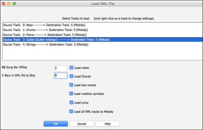Select the Source Track 2: Piano row

pyautogui.click(x=103, y=35)
